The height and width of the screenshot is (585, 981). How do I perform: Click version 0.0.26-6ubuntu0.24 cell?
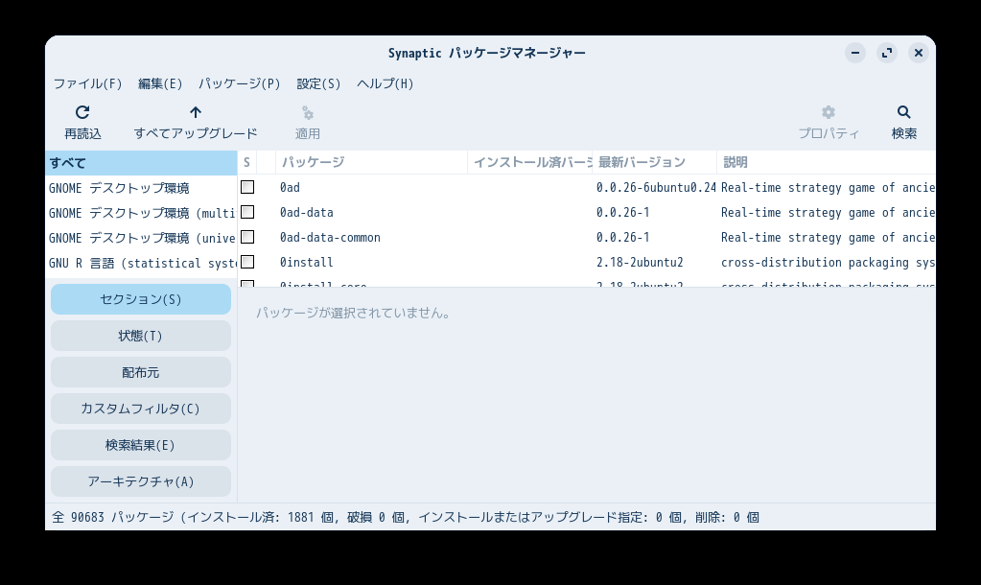click(656, 187)
